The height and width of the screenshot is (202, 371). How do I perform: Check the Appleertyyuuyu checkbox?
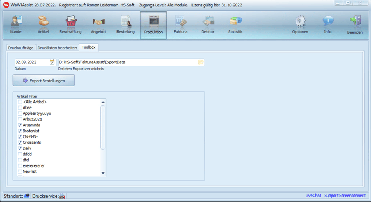[20, 113]
